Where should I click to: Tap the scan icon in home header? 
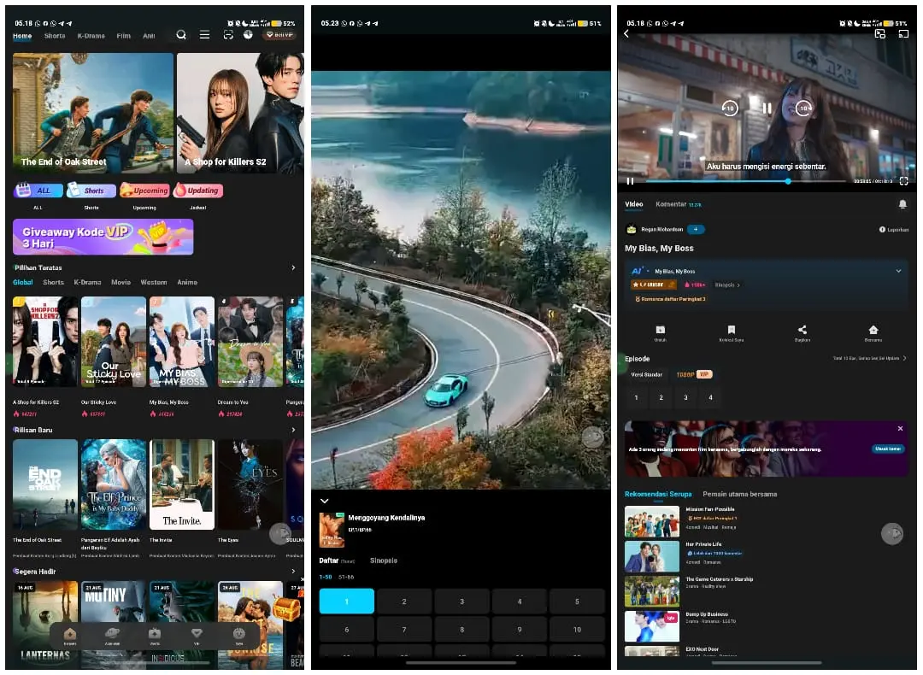228,35
